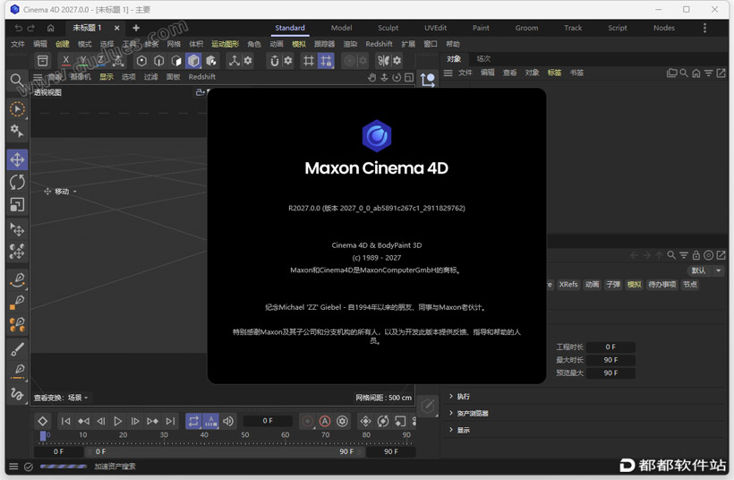Toggle Y axis lock

(83, 60)
